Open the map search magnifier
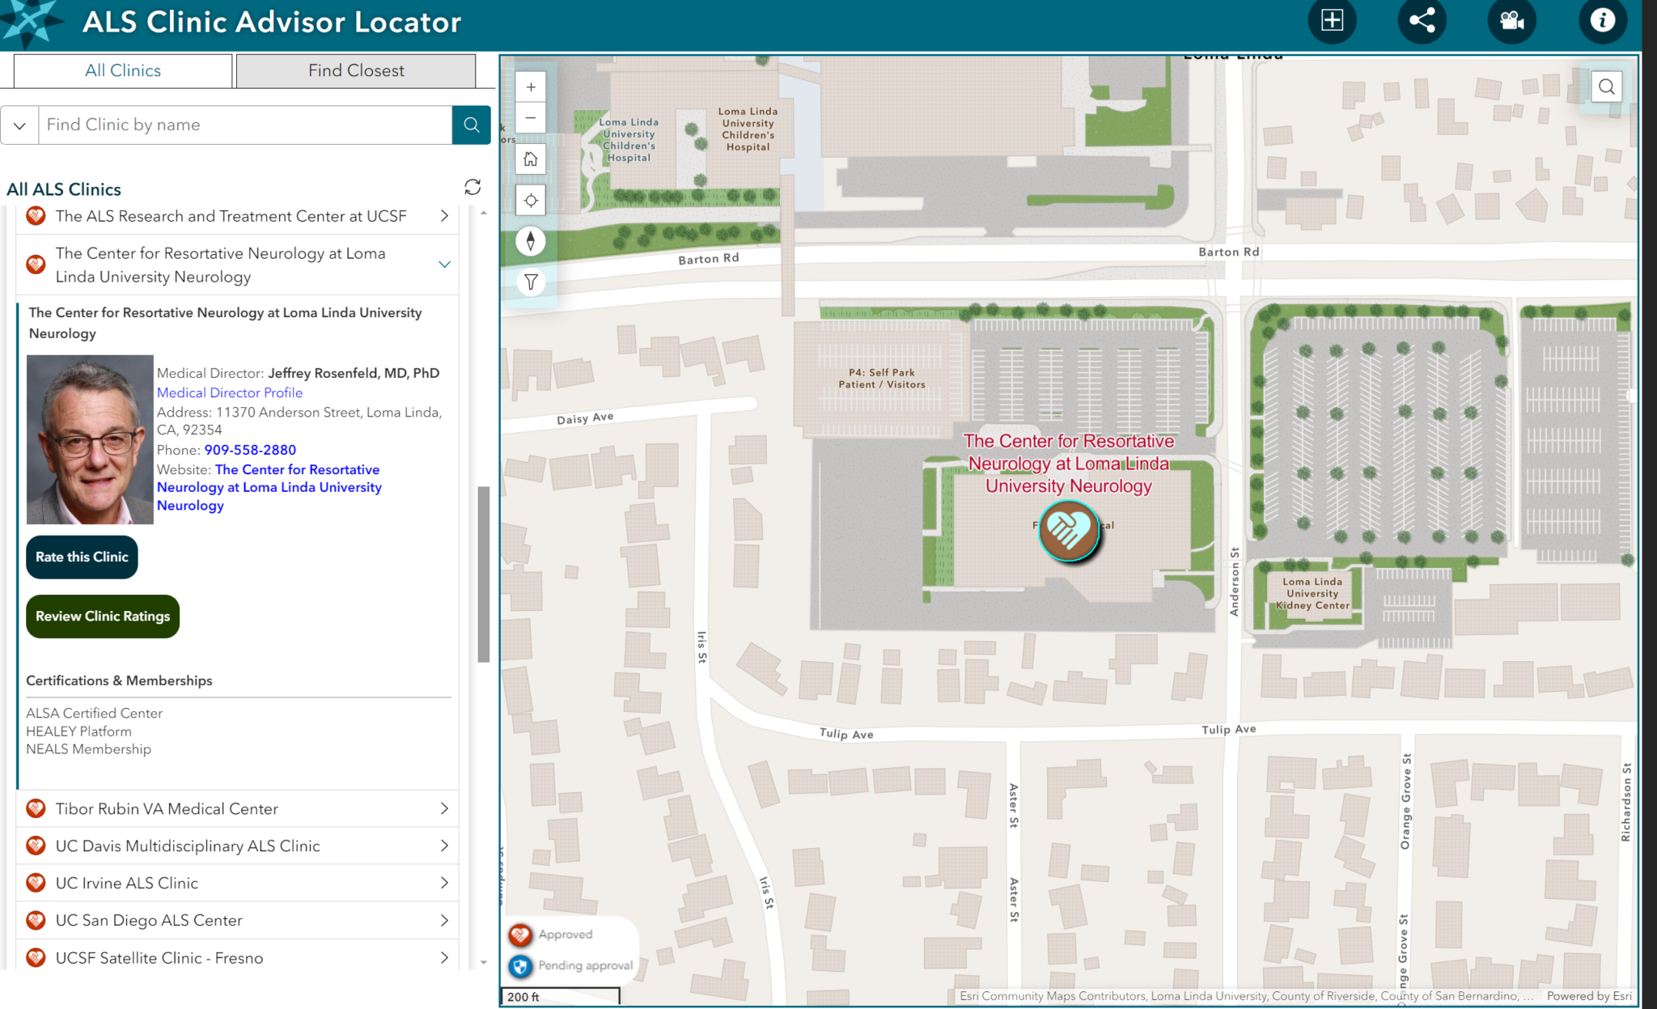The width and height of the screenshot is (1657, 1009). click(1605, 87)
